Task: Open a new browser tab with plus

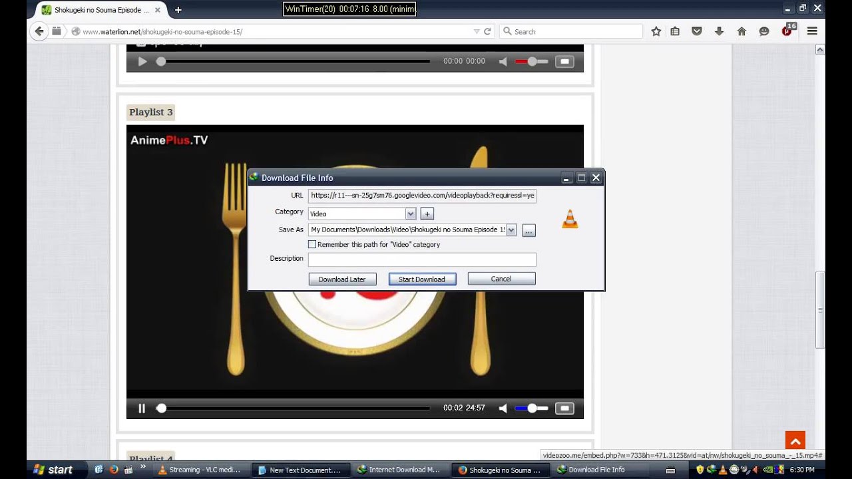Action: pyautogui.click(x=178, y=10)
